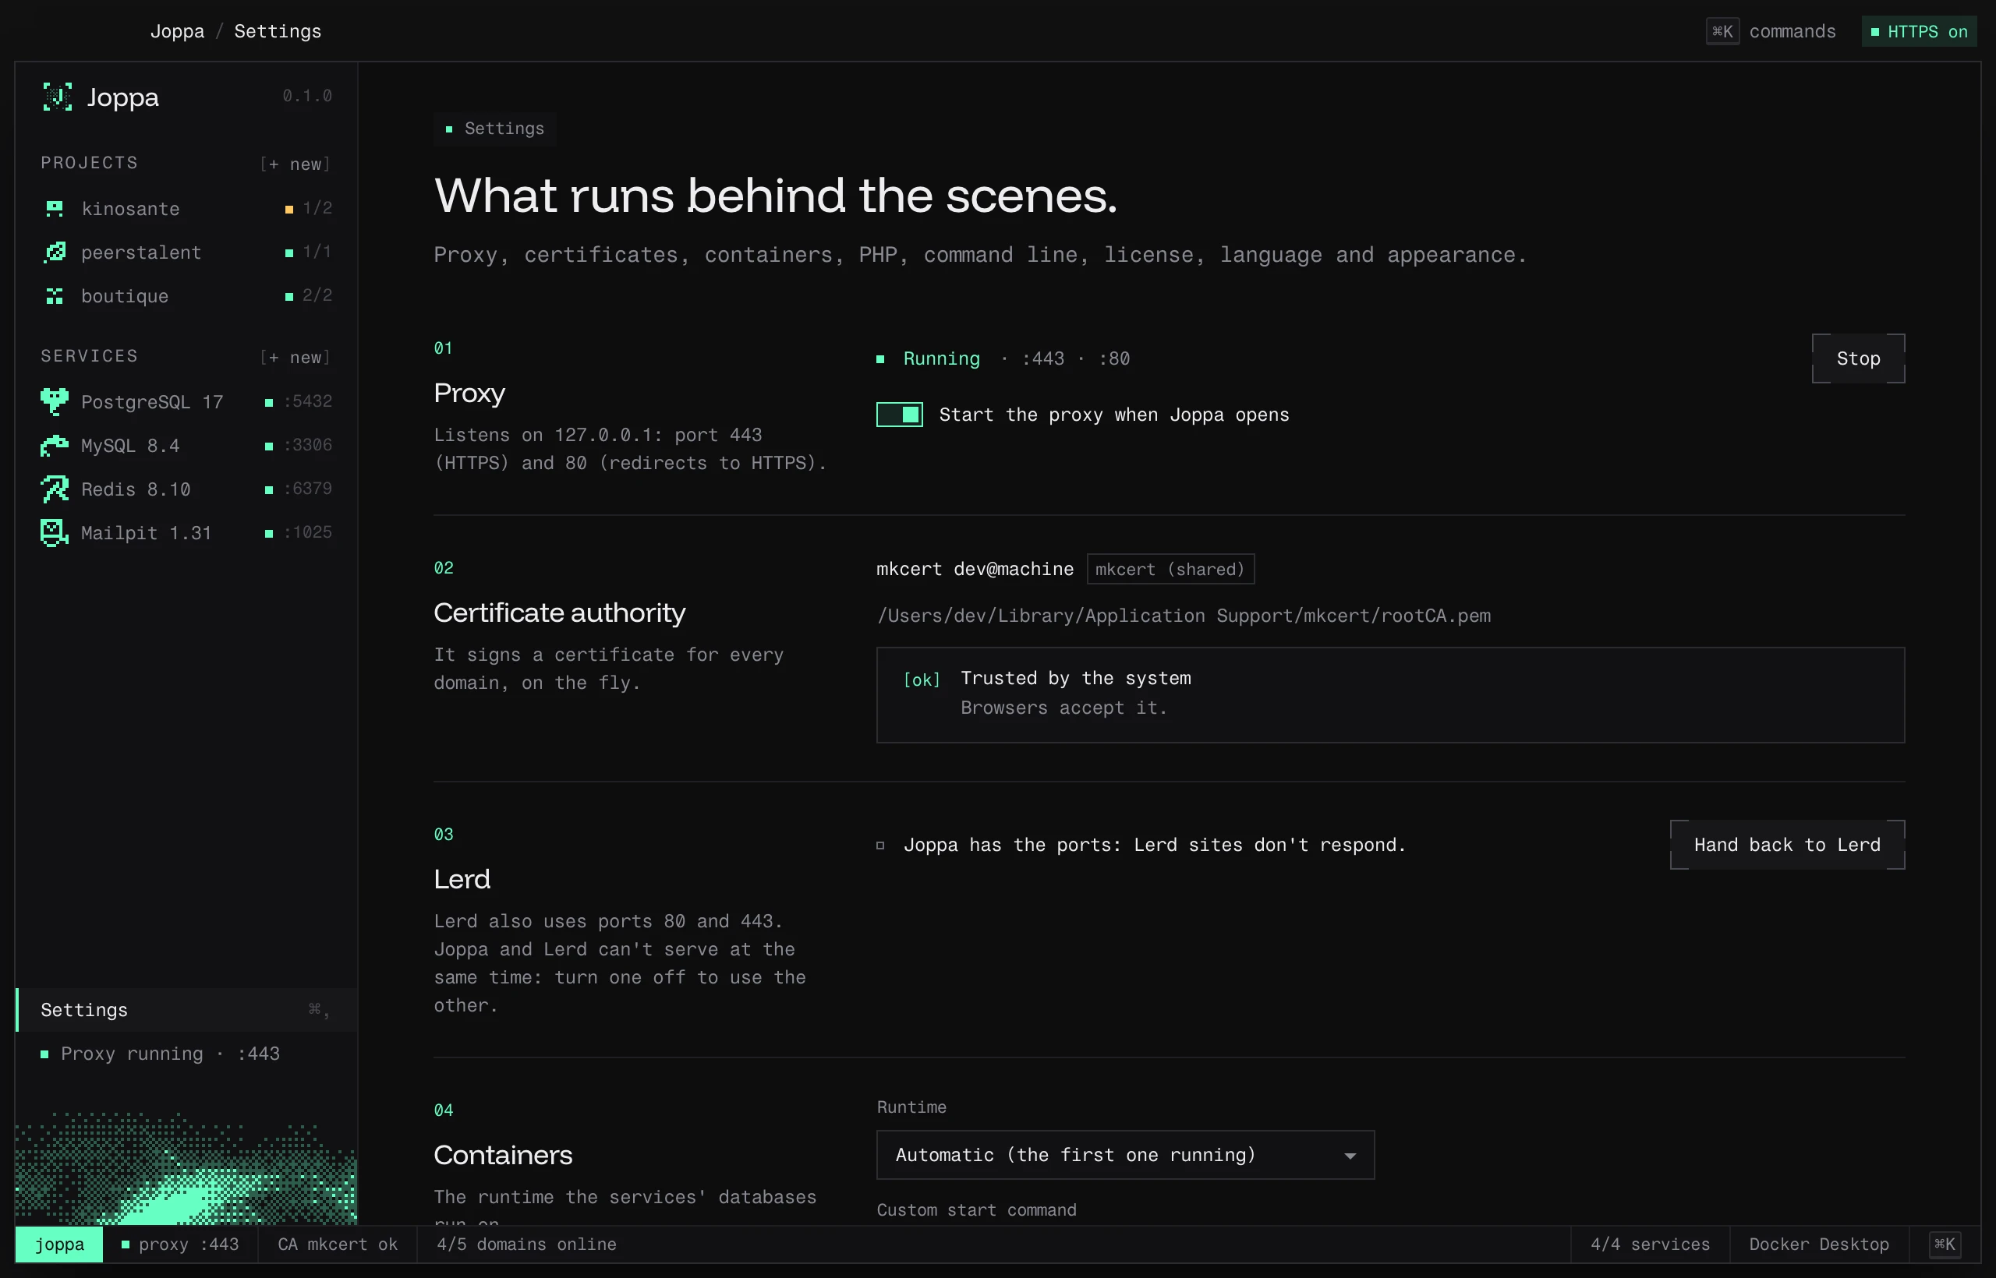Click the joppa status bar tag
This screenshot has height=1278, width=1996.
click(59, 1244)
